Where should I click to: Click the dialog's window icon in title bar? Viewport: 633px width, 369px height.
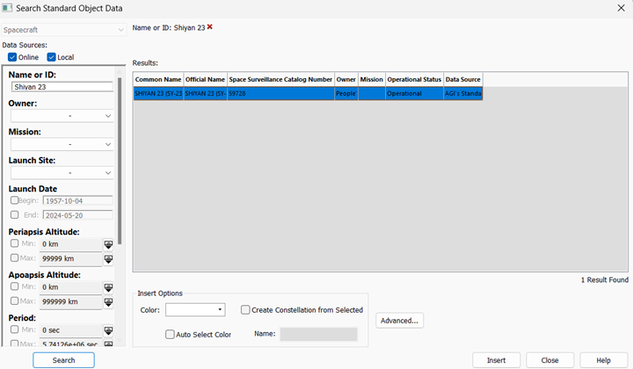click(7, 8)
